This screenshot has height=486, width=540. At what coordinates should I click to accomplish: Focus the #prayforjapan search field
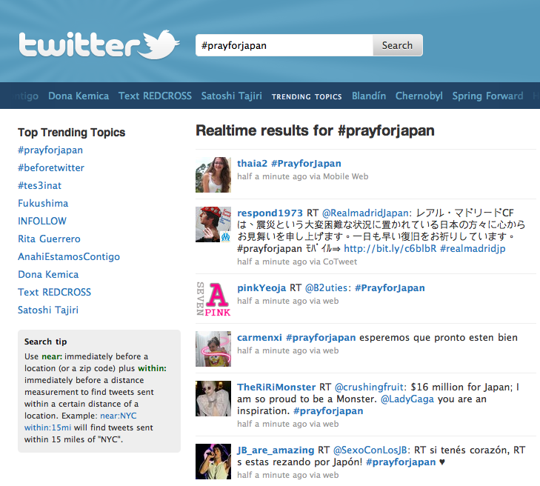click(284, 45)
